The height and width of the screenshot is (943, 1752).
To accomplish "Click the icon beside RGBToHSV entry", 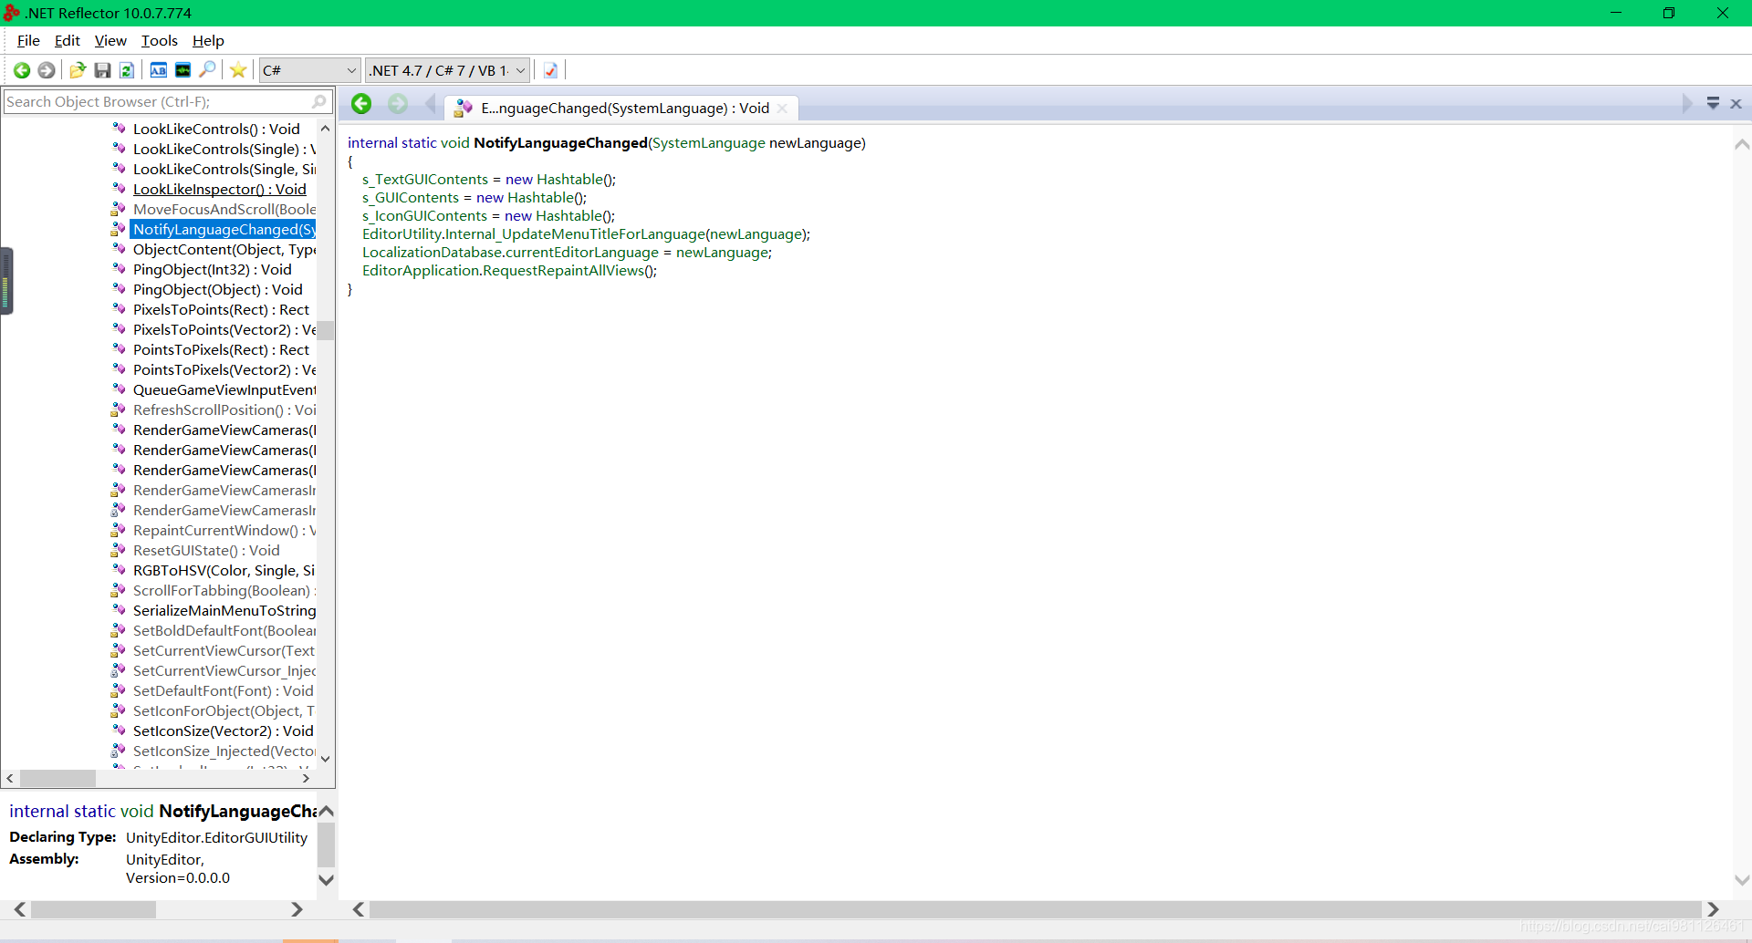I will [119, 570].
